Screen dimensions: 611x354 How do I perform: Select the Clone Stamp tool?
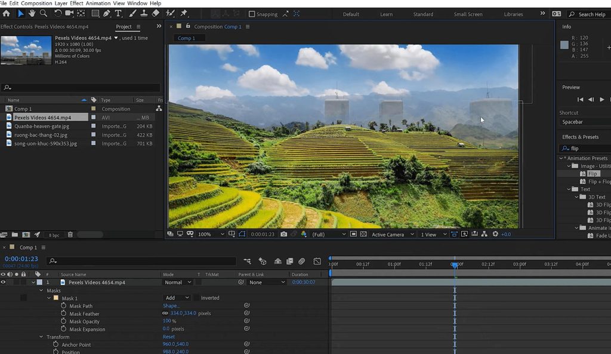tap(144, 13)
